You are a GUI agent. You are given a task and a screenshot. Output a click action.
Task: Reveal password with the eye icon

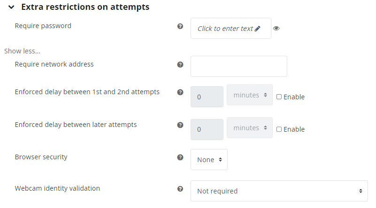pyautogui.click(x=276, y=28)
